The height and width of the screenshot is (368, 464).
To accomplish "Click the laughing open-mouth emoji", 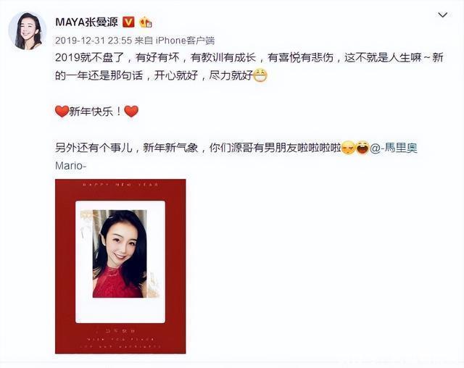I will (362, 148).
